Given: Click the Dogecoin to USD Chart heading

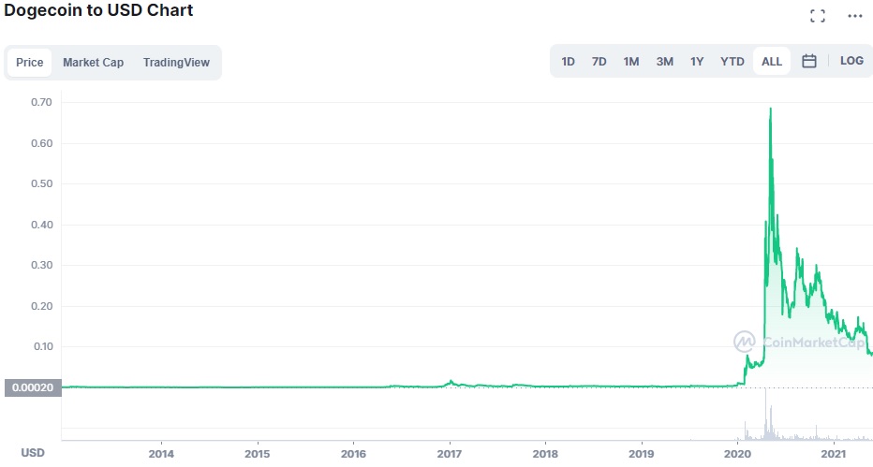Looking at the screenshot, I should click(98, 10).
